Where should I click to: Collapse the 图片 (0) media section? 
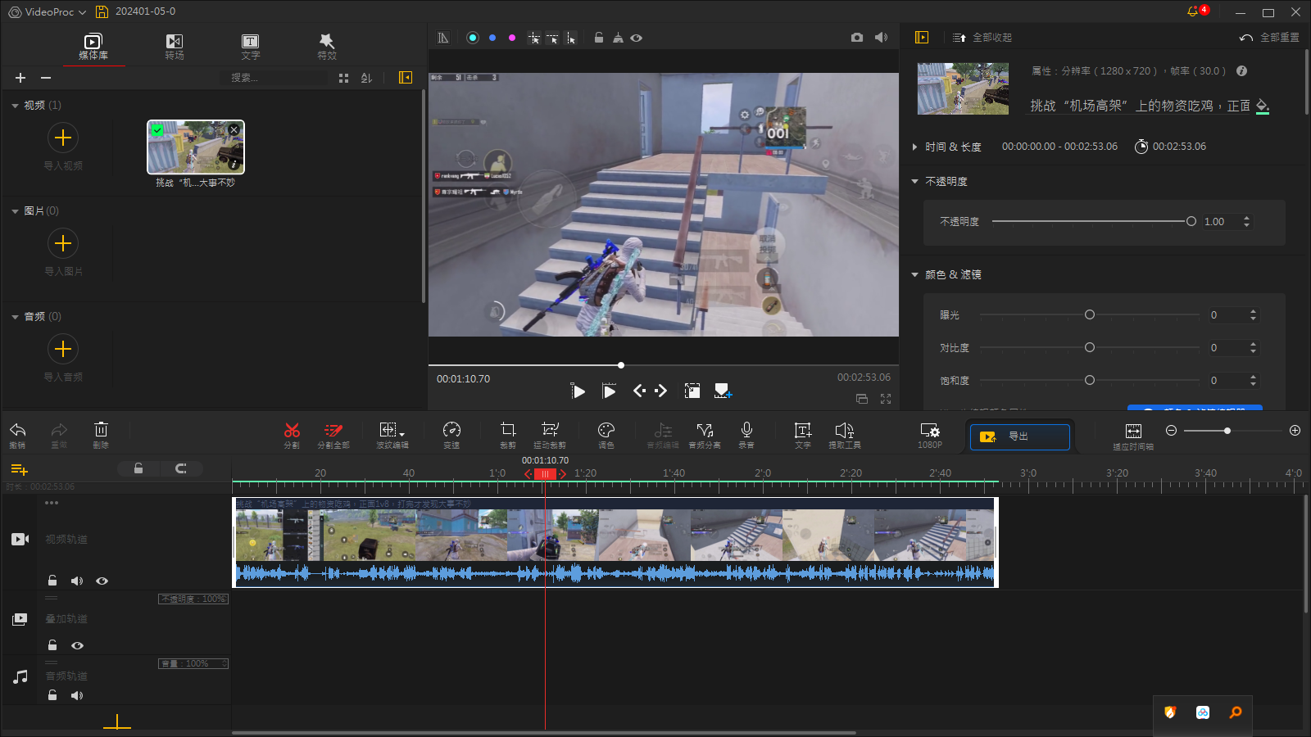tap(15, 211)
